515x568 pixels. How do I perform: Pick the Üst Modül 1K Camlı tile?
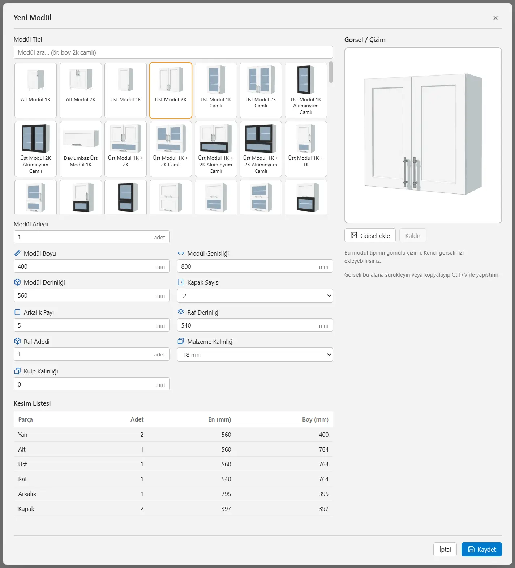[216, 90]
